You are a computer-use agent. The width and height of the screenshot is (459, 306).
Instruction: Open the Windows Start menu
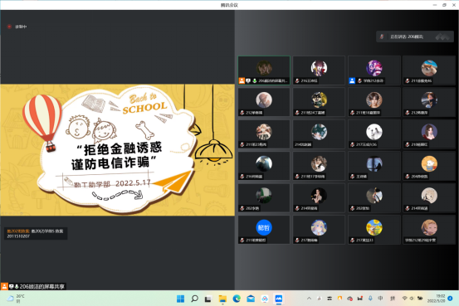click(x=181, y=299)
